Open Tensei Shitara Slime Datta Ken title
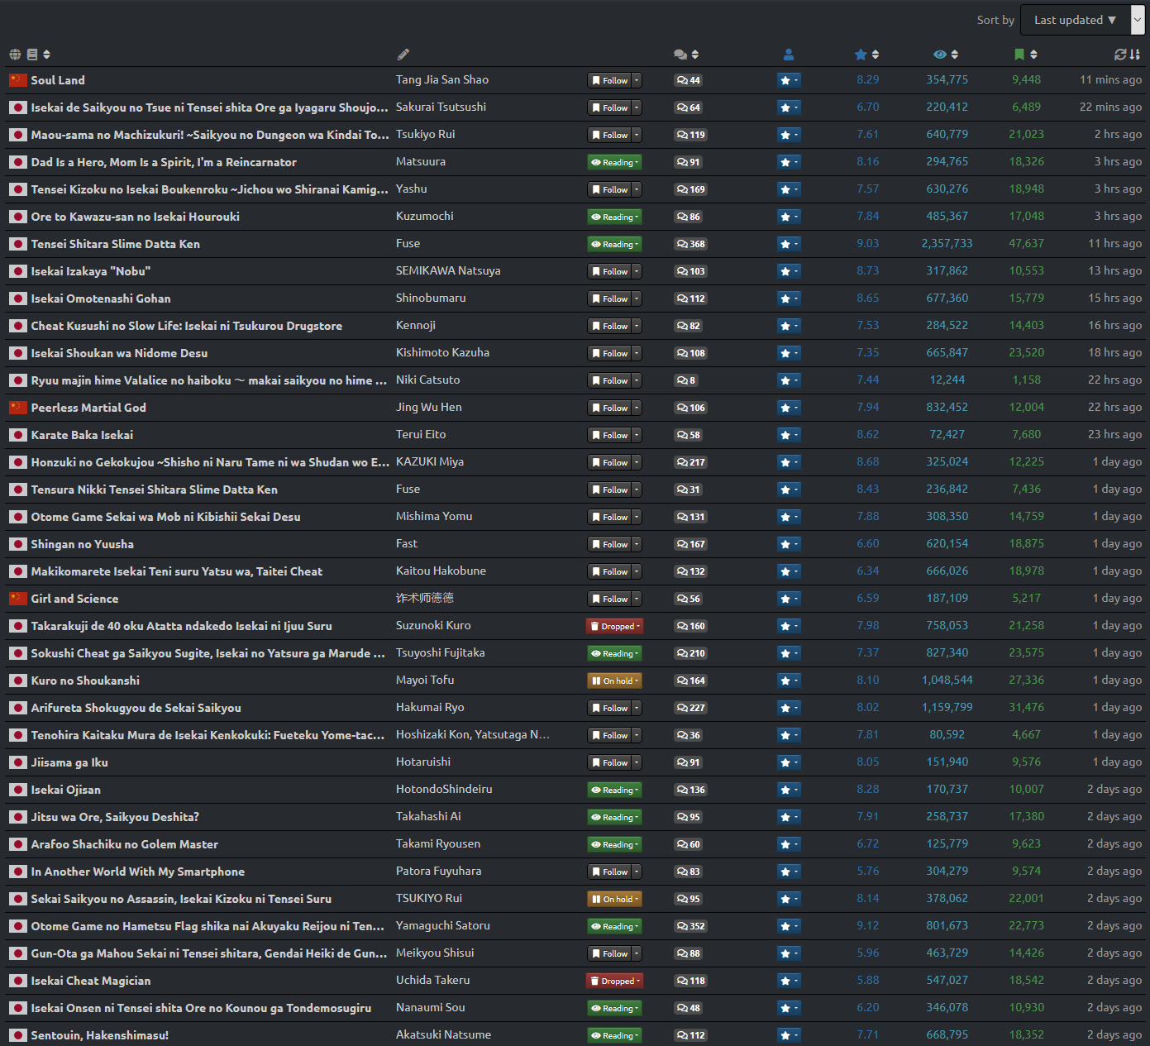Viewport: 1150px width, 1046px height. point(115,244)
